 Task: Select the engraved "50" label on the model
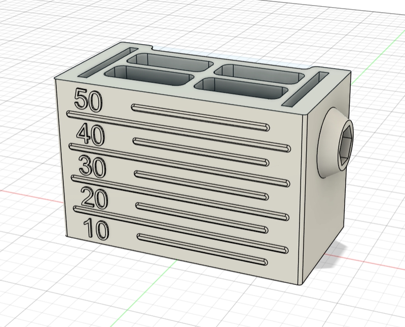[88, 100]
